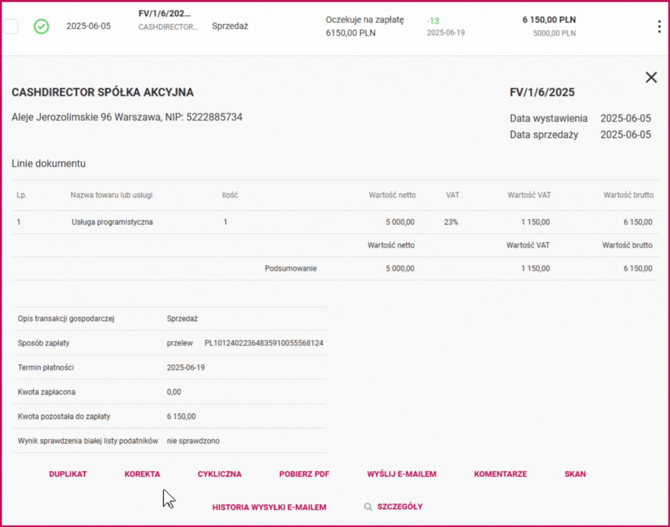The image size is (670, 527).
Task: Click the Sprzedaż type in row
Action: point(230,26)
